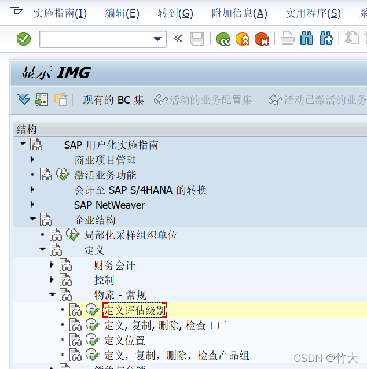This screenshot has width=367, height=369.
Task: Collapse the 物流 - 常规 node
Action: tap(53, 294)
